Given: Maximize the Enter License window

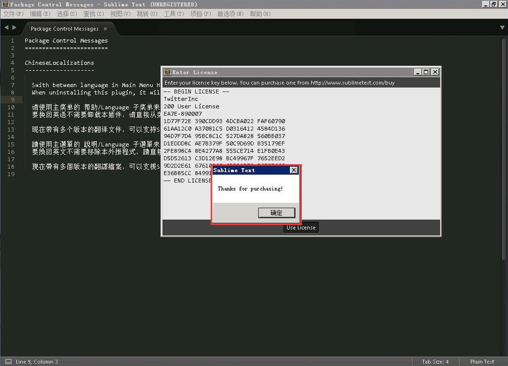Looking at the screenshot, I should [426, 72].
